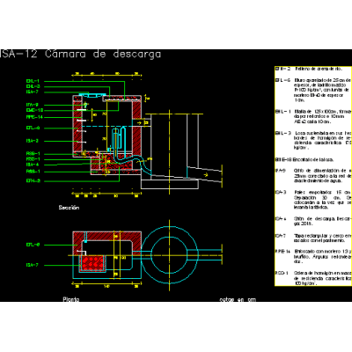Image resolution: width=352 pixels, height=352 pixels.
Task: Click the 'Planta' view caption
Action: (71, 299)
